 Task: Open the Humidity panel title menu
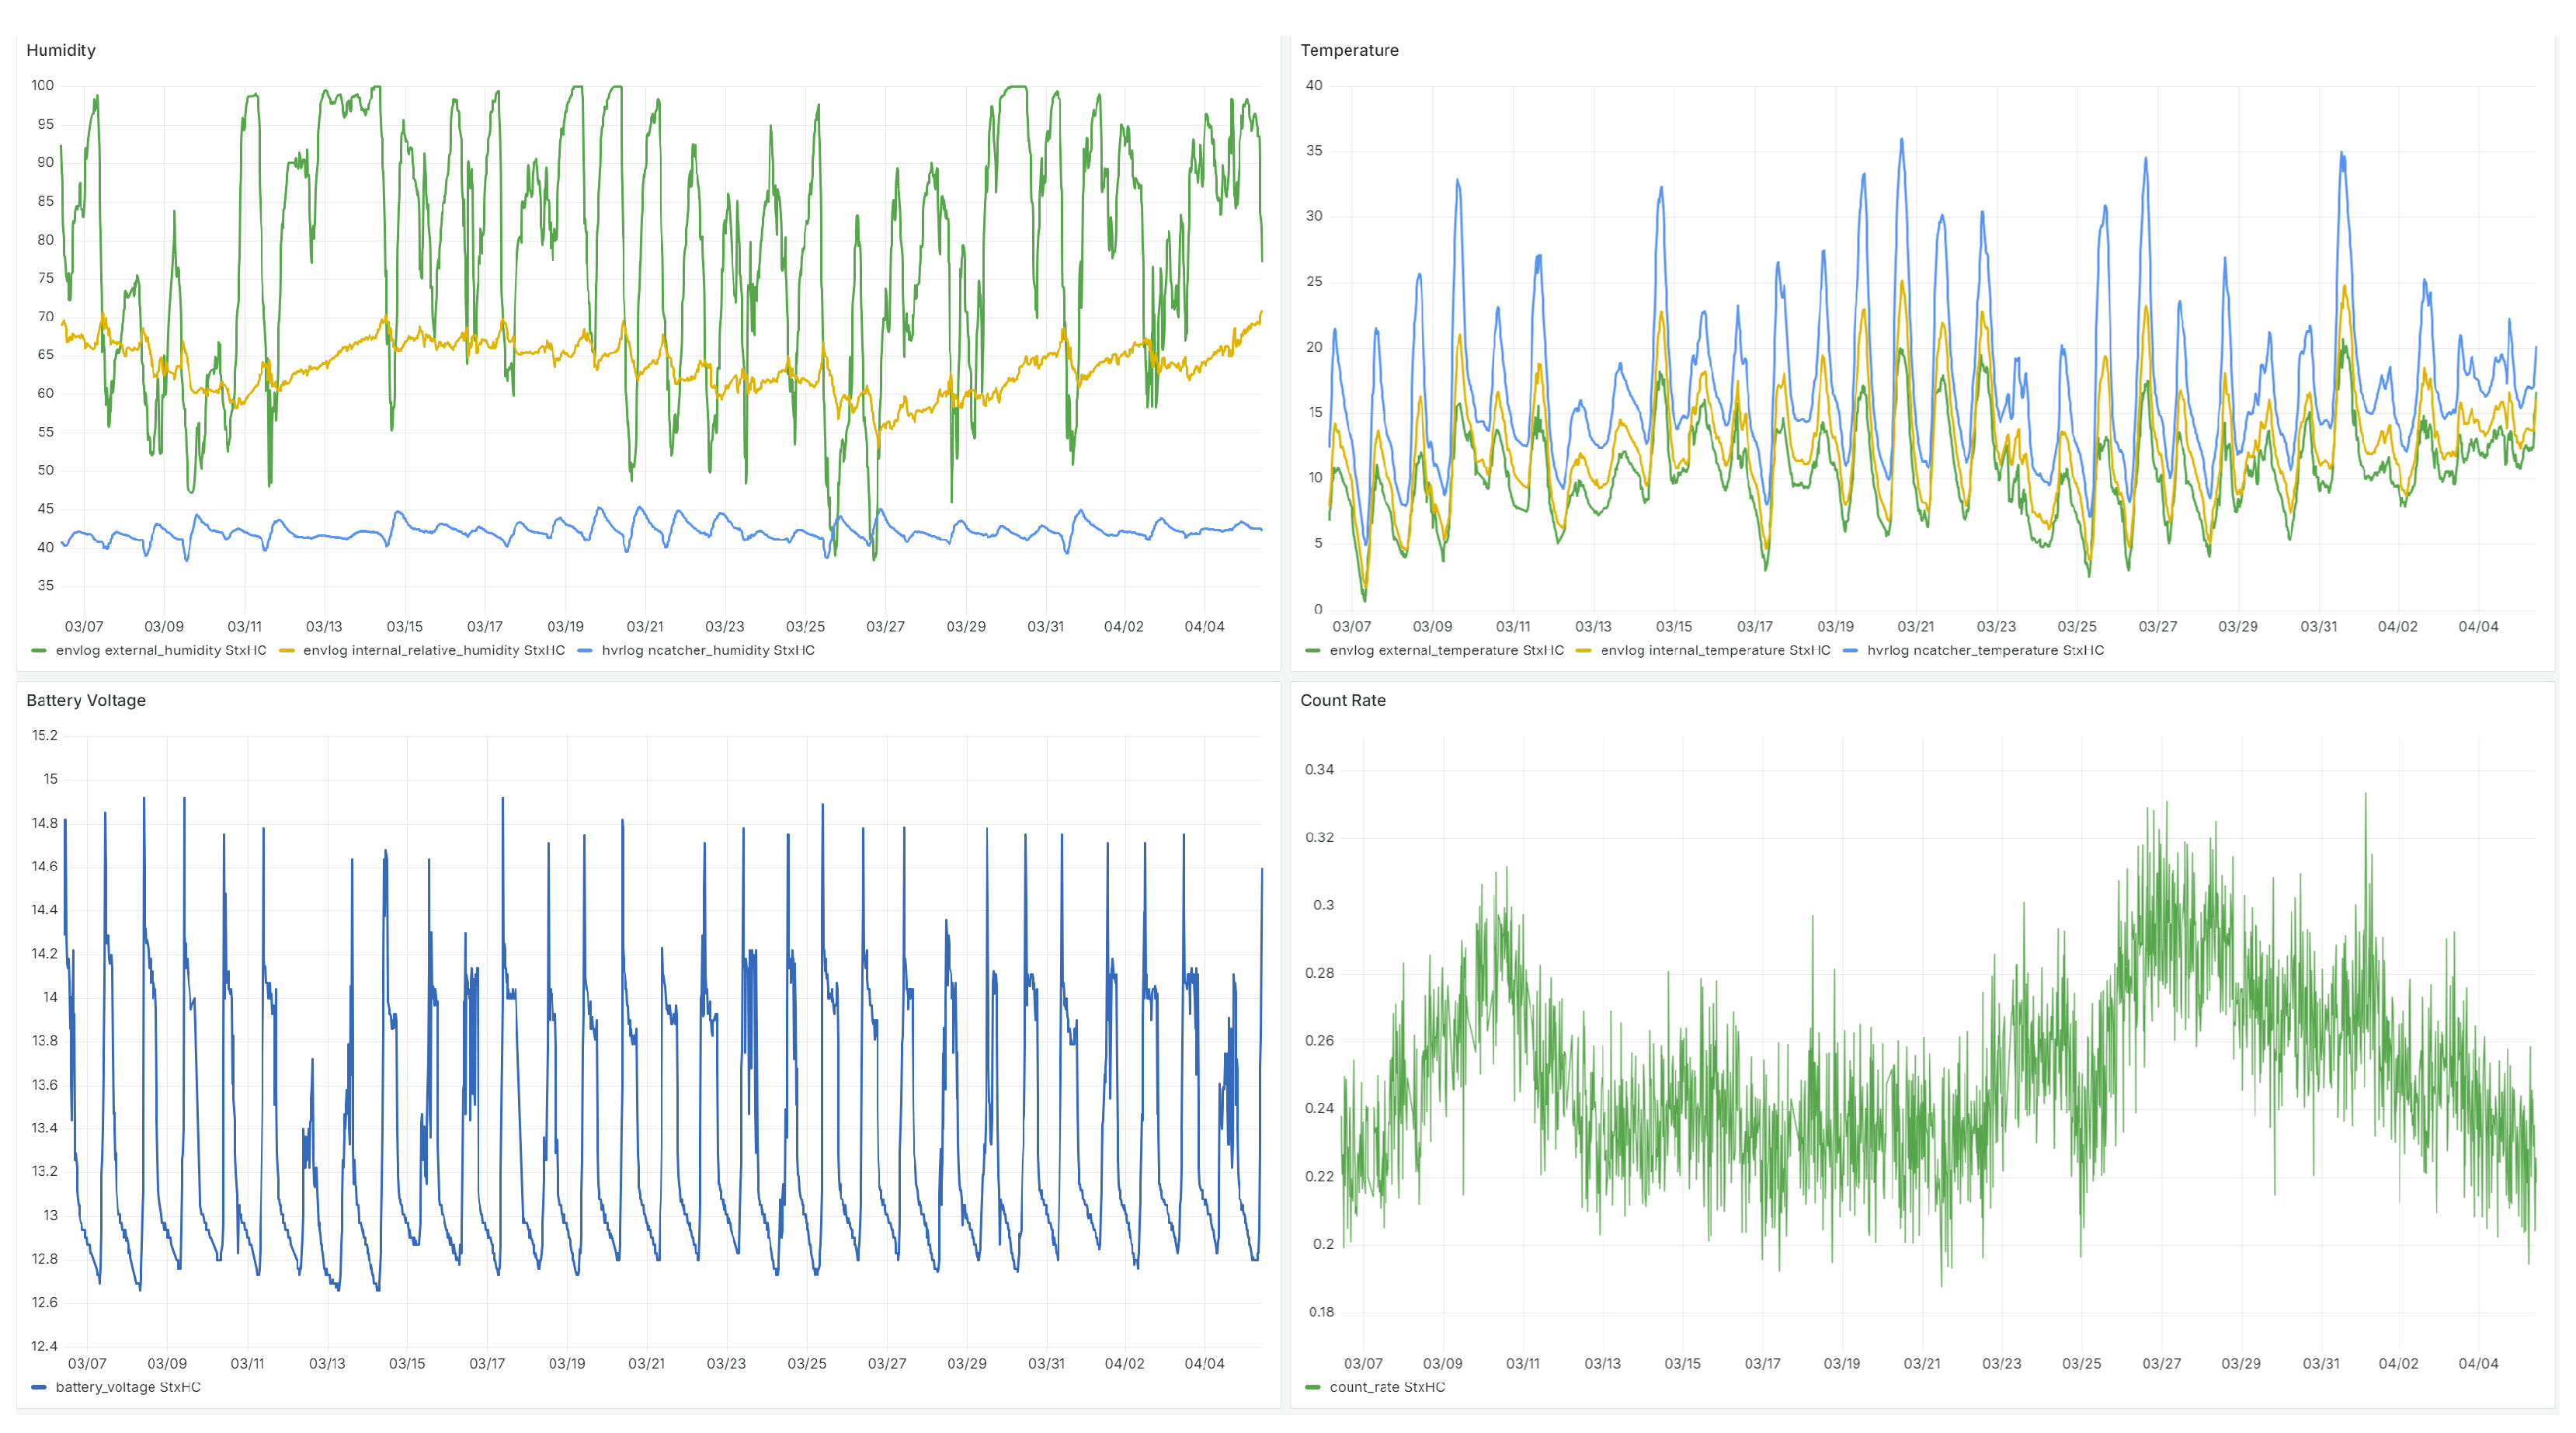coord(61,50)
